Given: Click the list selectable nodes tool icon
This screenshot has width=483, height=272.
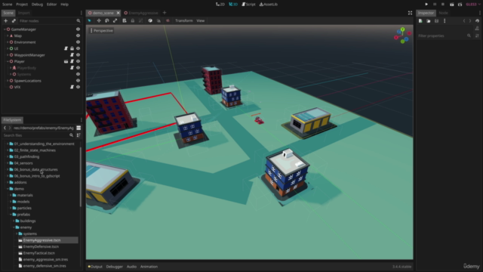Looking at the screenshot, I should [125, 20].
